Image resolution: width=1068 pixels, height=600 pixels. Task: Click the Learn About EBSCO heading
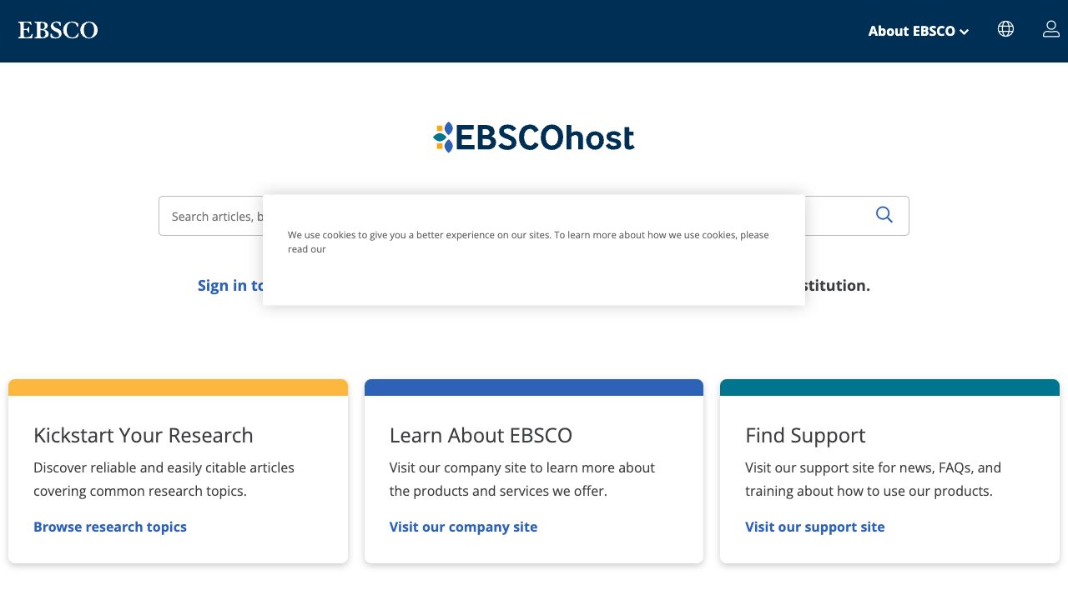click(481, 435)
